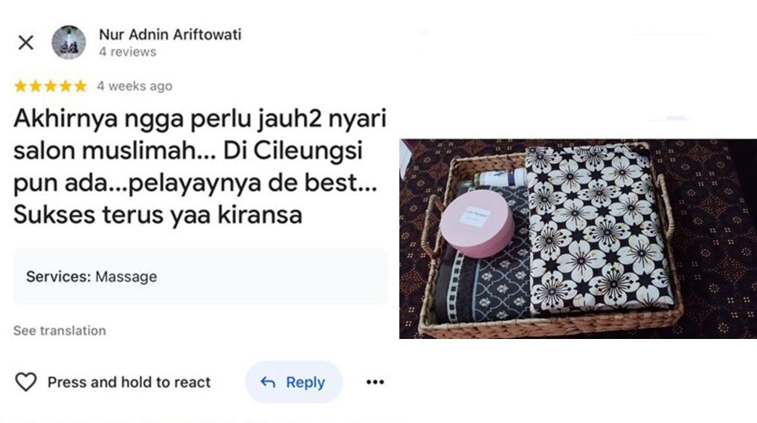Open the three-dot more options menu

coord(375,382)
